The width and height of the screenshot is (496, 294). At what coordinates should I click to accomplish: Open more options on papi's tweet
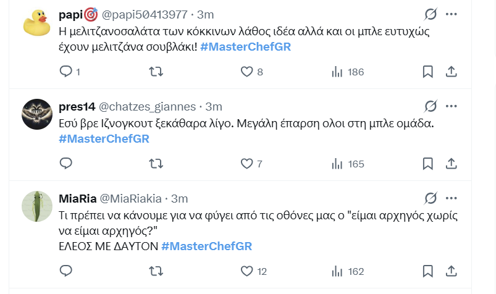[452, 14]
